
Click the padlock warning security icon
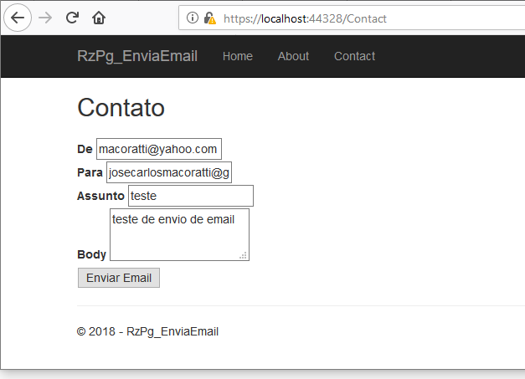pos(209,18)
